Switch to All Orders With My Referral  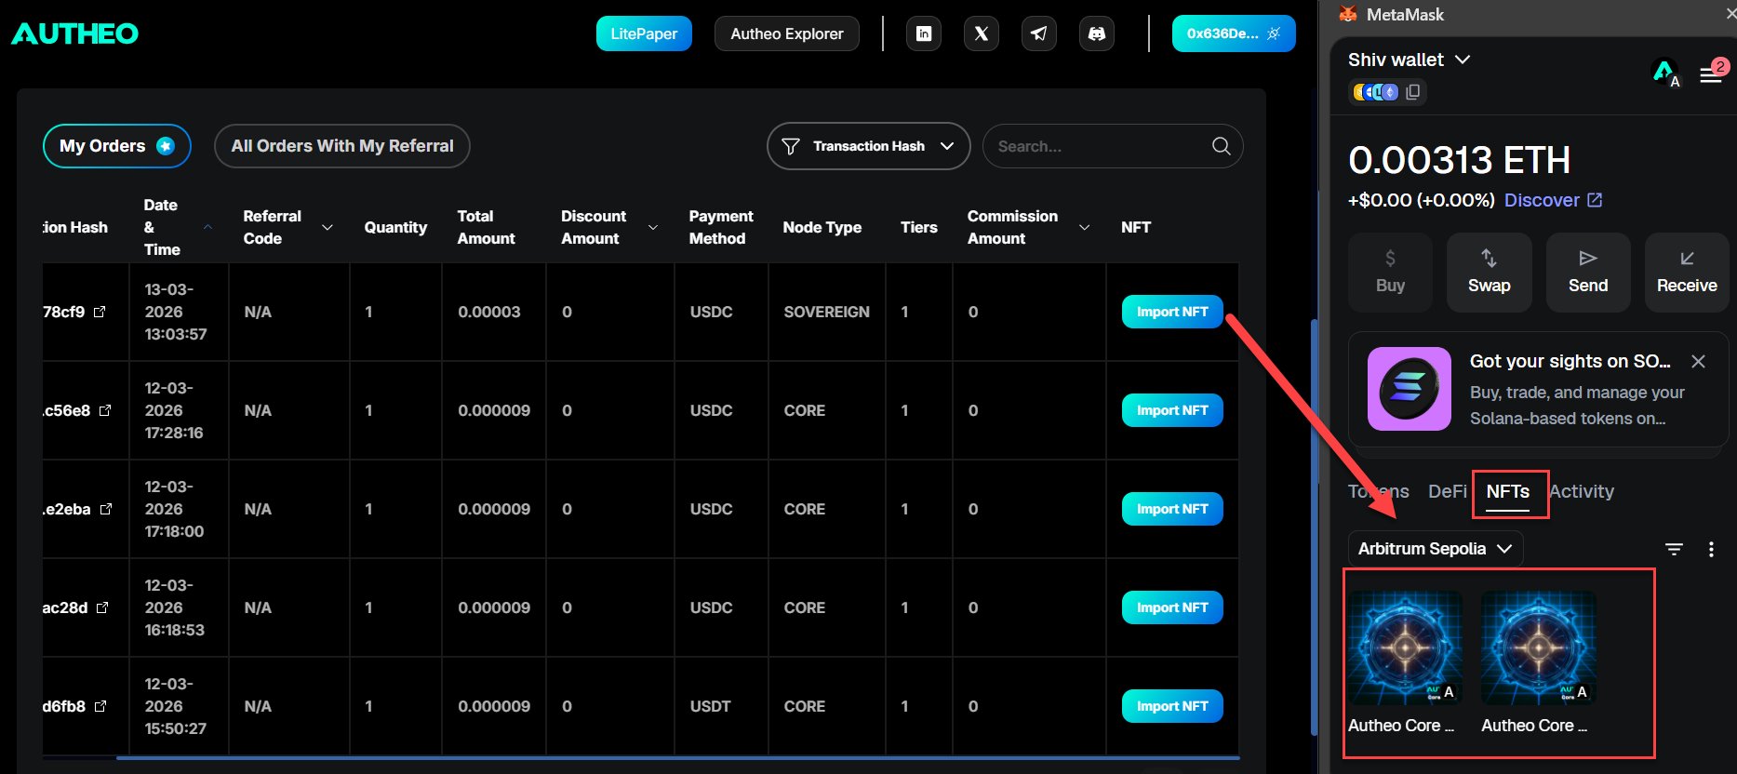342,146
